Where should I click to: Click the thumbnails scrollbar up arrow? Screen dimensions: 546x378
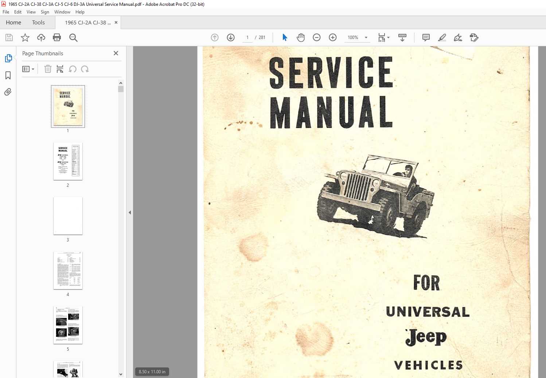tap(121, 83)
